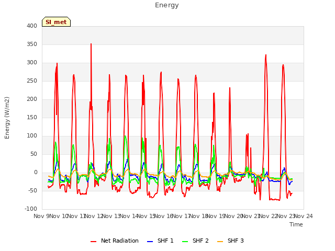This screenshot has height=251, width=335.
Task: Click the SI_met annotation label
Action: (x=56, y=22)
